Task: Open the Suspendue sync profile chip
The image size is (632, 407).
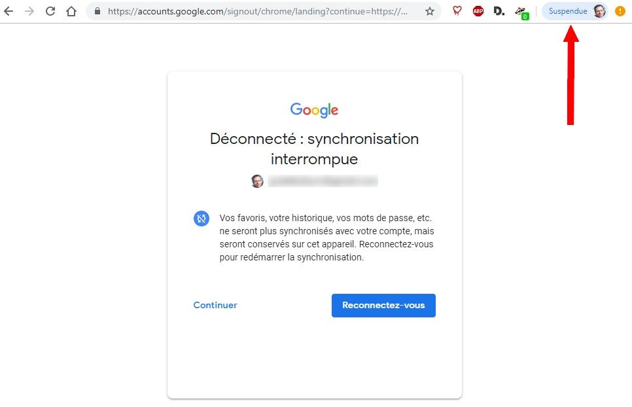Action: 568,11
